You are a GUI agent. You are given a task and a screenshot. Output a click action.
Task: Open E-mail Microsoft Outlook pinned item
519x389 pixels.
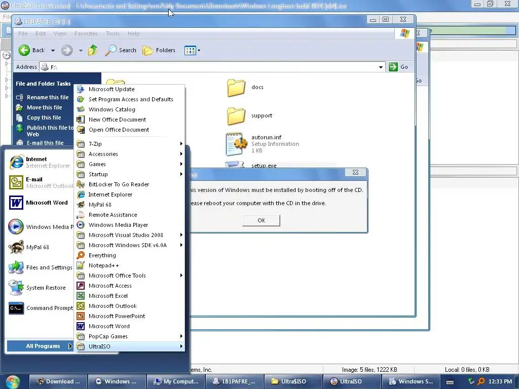point(41,182)
